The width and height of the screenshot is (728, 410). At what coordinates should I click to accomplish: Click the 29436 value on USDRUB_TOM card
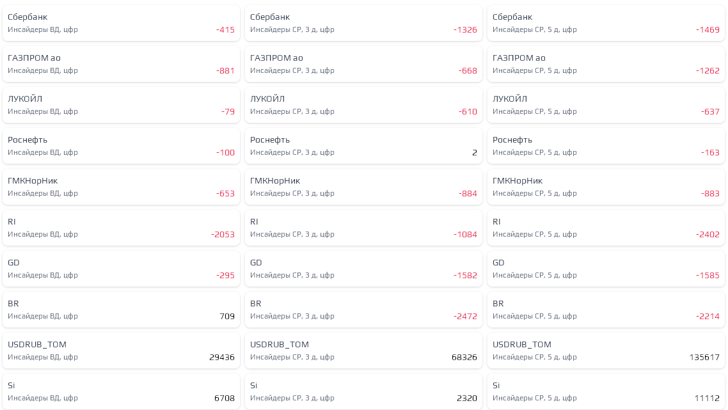[x=222, y=358]
